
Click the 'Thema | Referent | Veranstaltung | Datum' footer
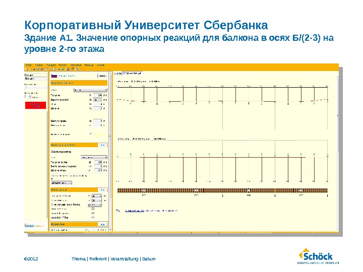pos(113,259)
